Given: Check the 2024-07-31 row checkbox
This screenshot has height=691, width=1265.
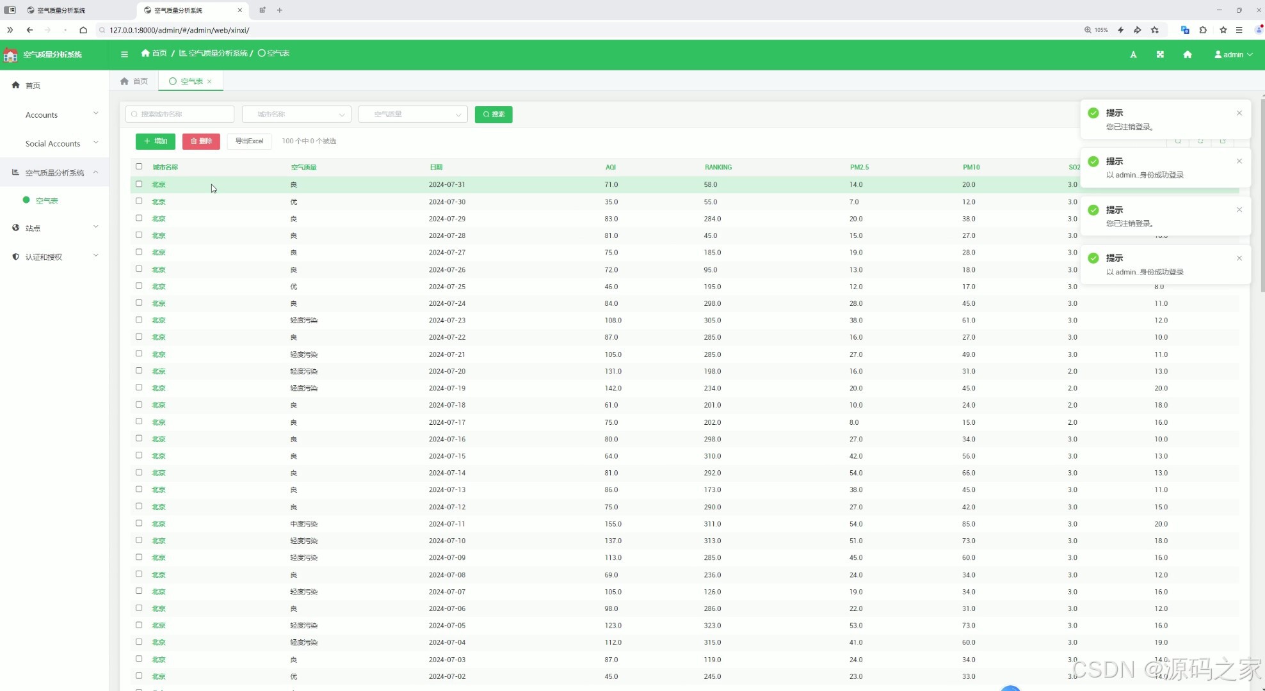Looking at the screenshot, I should (x=139, y=184).
